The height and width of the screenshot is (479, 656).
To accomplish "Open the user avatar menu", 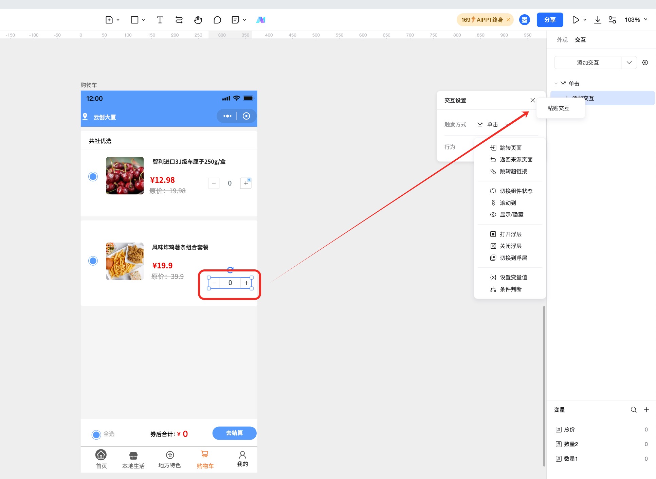I will point(525,20).
